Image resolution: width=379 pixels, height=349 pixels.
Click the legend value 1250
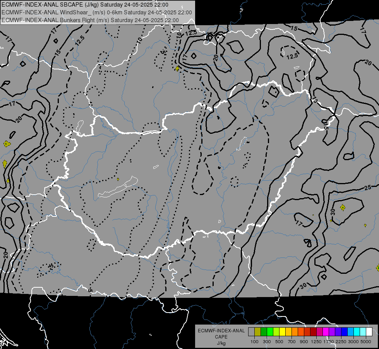click(316, 342)
